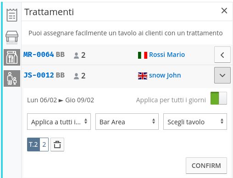Select the table sidebar icon

click(x=12, y=36)
